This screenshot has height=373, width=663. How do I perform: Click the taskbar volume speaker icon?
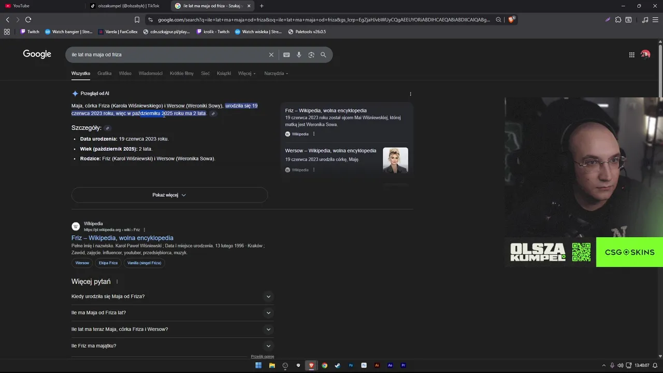[620, 365]
